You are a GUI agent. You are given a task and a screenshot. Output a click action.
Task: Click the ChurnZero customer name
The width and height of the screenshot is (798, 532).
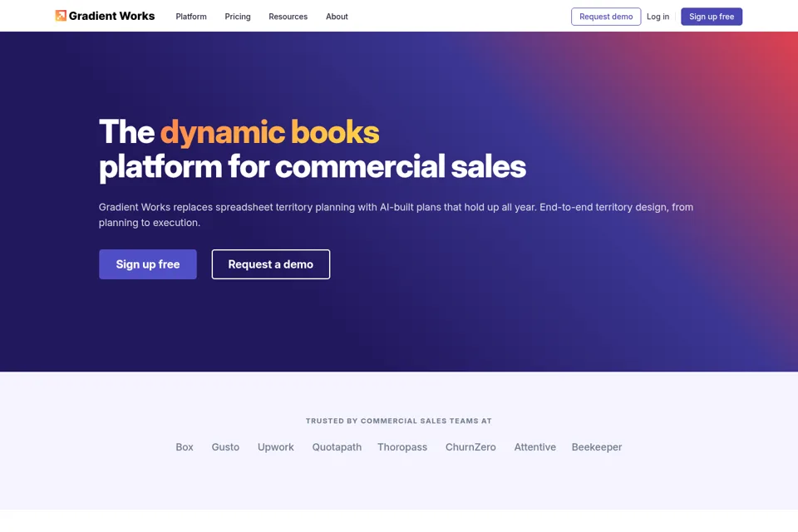(470, 447)
